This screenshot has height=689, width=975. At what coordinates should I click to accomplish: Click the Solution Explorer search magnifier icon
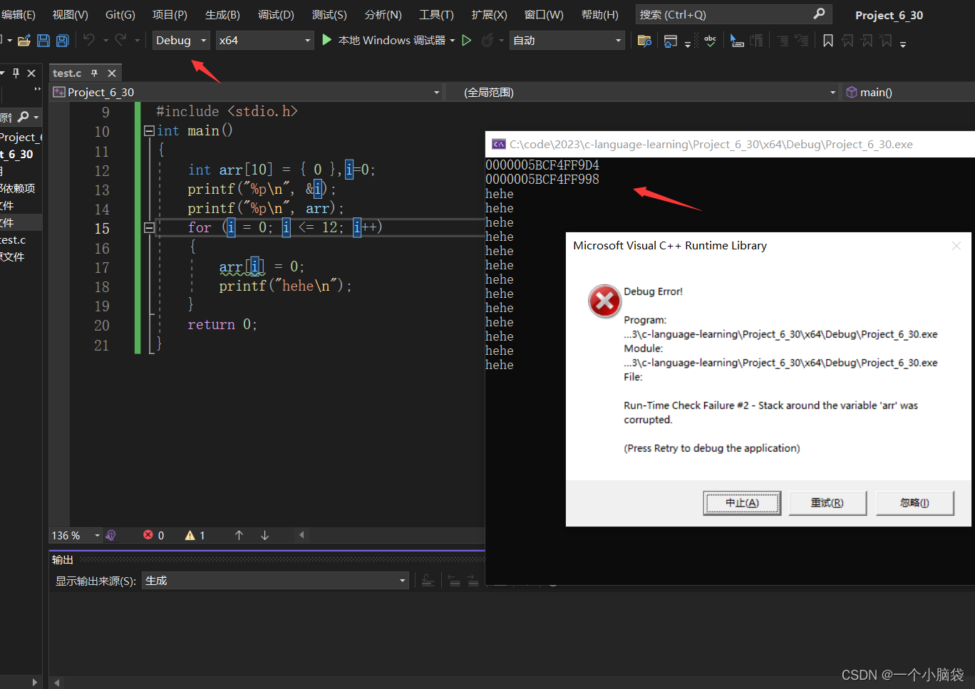[24, 116]
